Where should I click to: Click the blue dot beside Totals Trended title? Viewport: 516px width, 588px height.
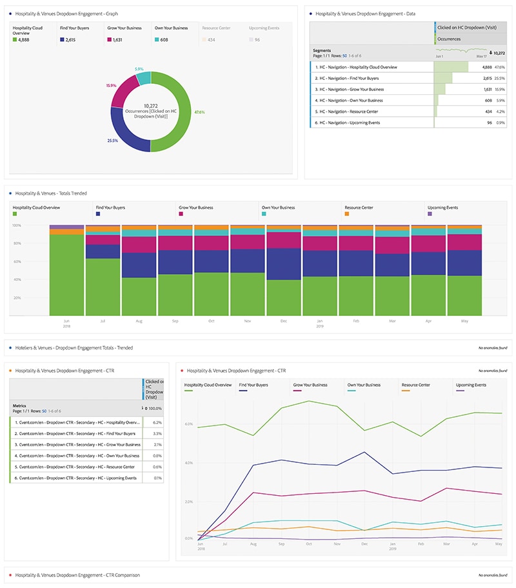10,193
